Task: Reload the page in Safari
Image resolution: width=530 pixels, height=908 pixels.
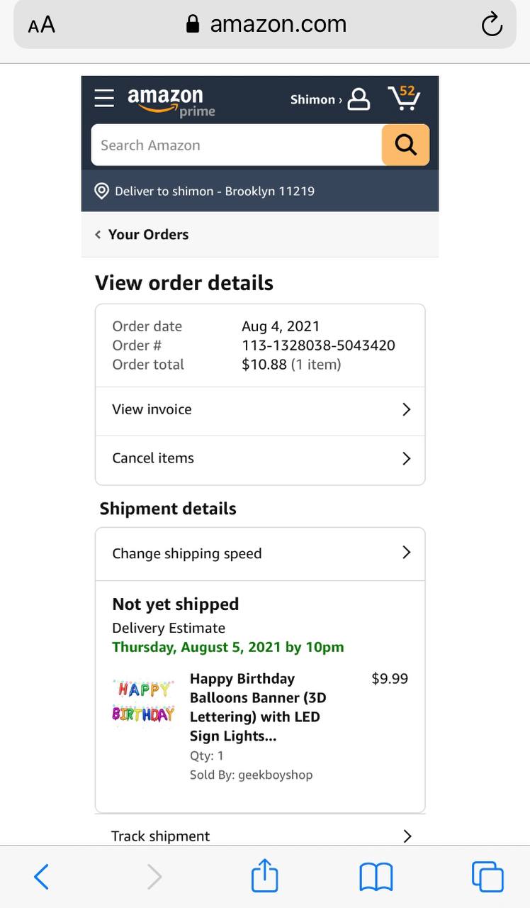Action: (491, 25)
